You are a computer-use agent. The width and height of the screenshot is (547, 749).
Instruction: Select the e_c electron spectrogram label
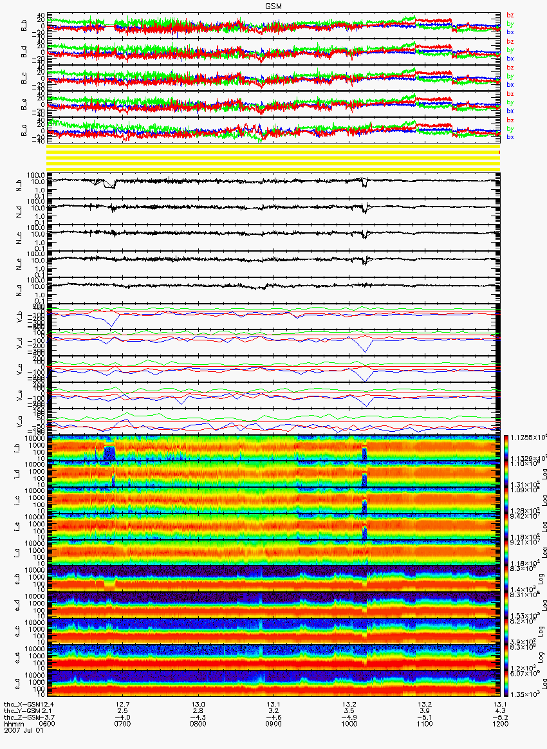click(17, 631)
